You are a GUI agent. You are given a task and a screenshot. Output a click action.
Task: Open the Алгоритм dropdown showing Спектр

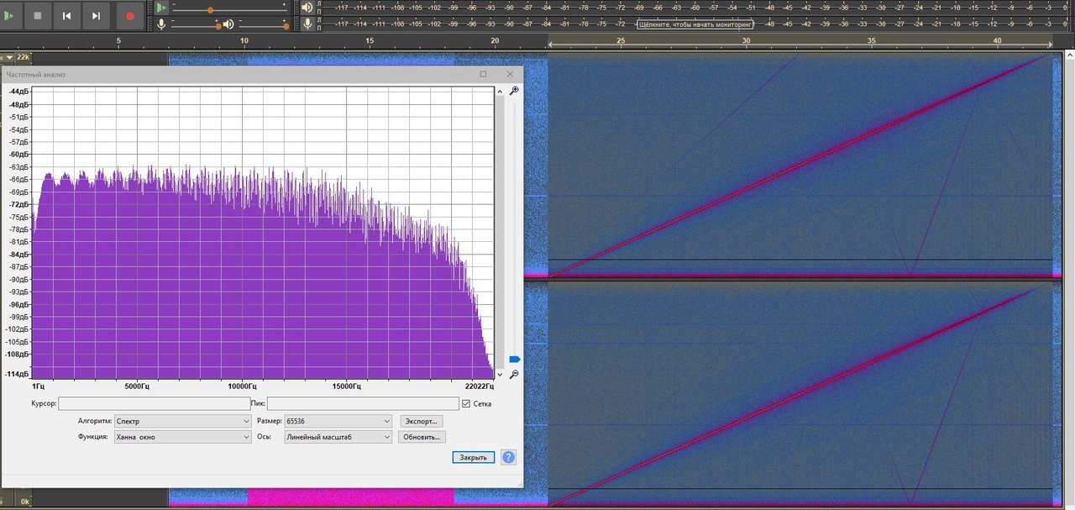(183, 421)
